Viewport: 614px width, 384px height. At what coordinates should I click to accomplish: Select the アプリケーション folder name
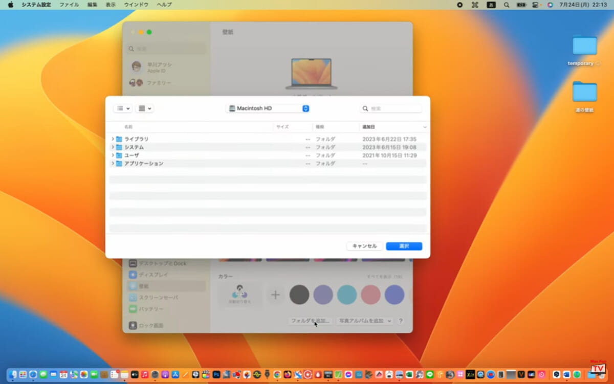click(144, 164)
